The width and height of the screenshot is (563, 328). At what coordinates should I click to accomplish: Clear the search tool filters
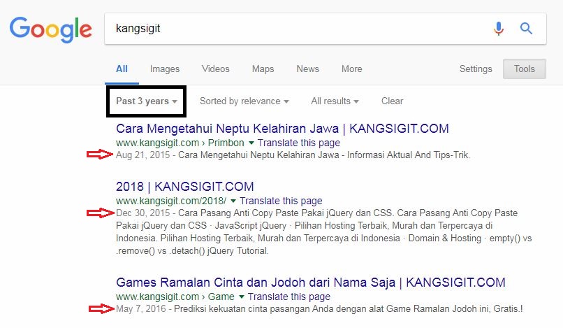(x=392, y=101)
